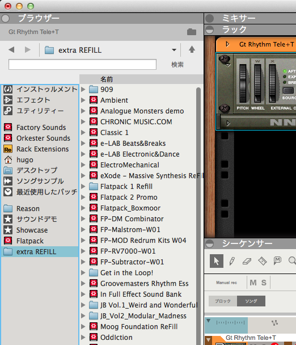Screen dimensions: 296x345
Task: Toggle track Mute M button
Action: (253, 283)
